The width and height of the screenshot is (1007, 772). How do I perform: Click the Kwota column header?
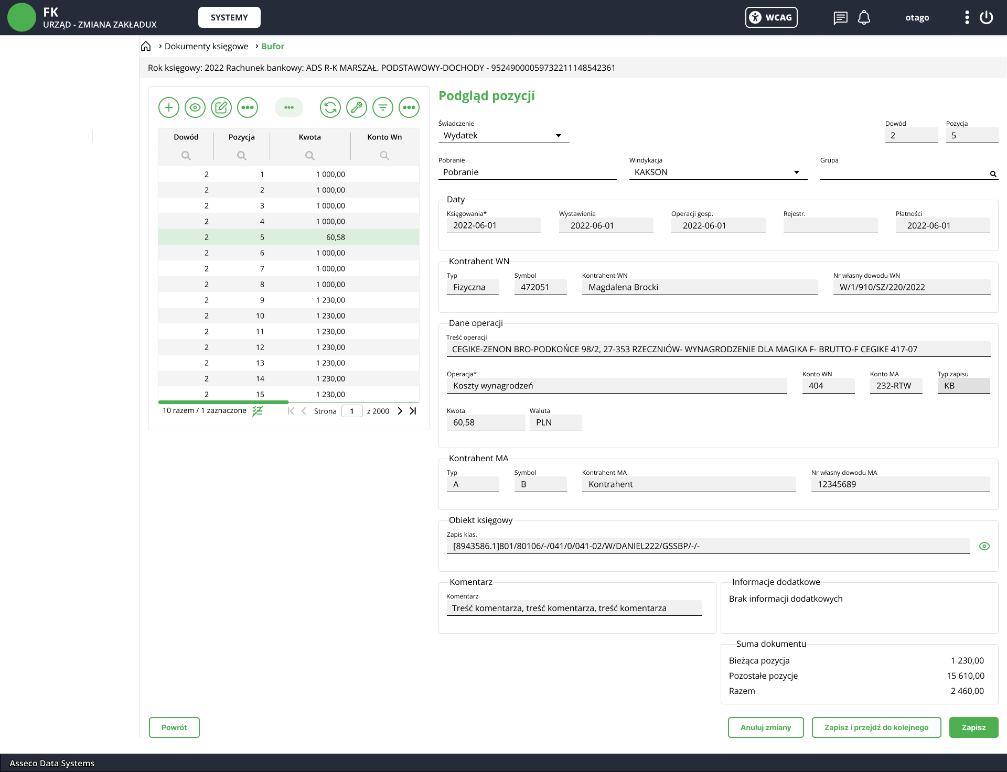(x=310, y=137)
